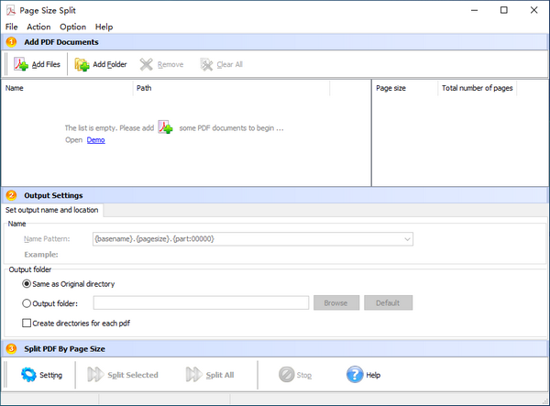Screen dimensions: 550x406
Task: Click the Output Settings section header
Action: [275, 195]
